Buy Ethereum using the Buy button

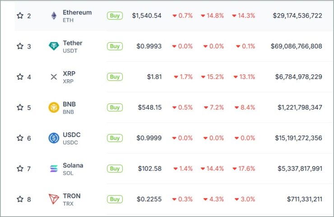[115, 16]
